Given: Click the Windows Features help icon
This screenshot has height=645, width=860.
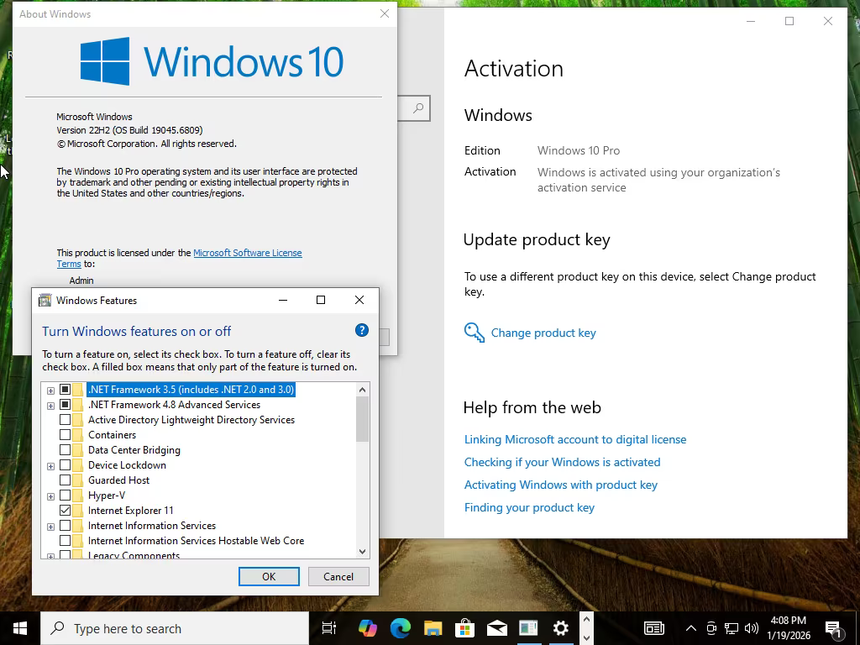Looking at the screenshot, I should 361,330.
